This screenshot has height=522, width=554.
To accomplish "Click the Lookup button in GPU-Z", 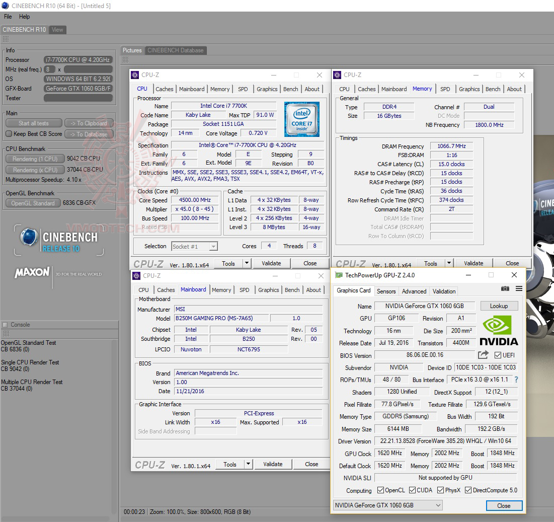I will click(499, 306).
